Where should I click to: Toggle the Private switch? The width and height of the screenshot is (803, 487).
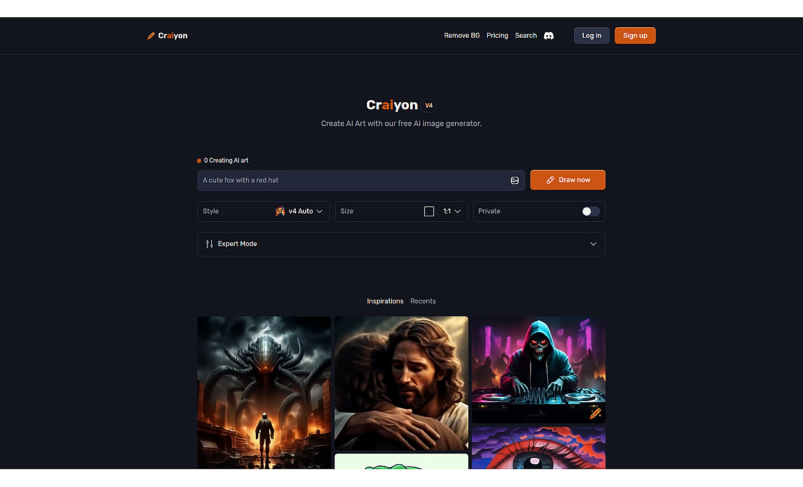pos(591,211)
